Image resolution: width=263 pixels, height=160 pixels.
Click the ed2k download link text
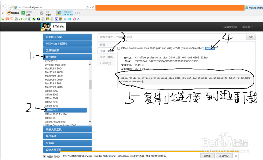(185, 80)
